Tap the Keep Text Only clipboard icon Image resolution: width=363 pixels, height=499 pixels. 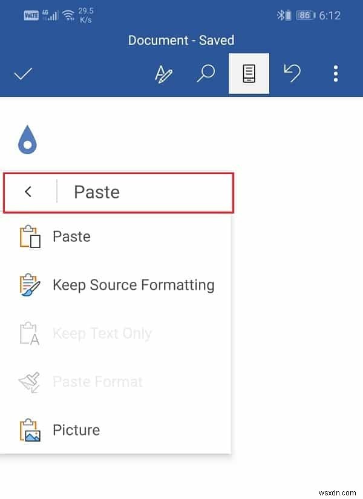click(30, 333)
